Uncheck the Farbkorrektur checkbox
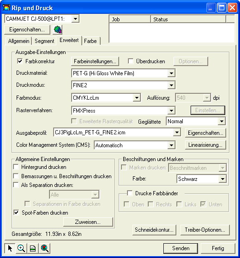This screenshot has width=240, height=258. pos(20,61)
